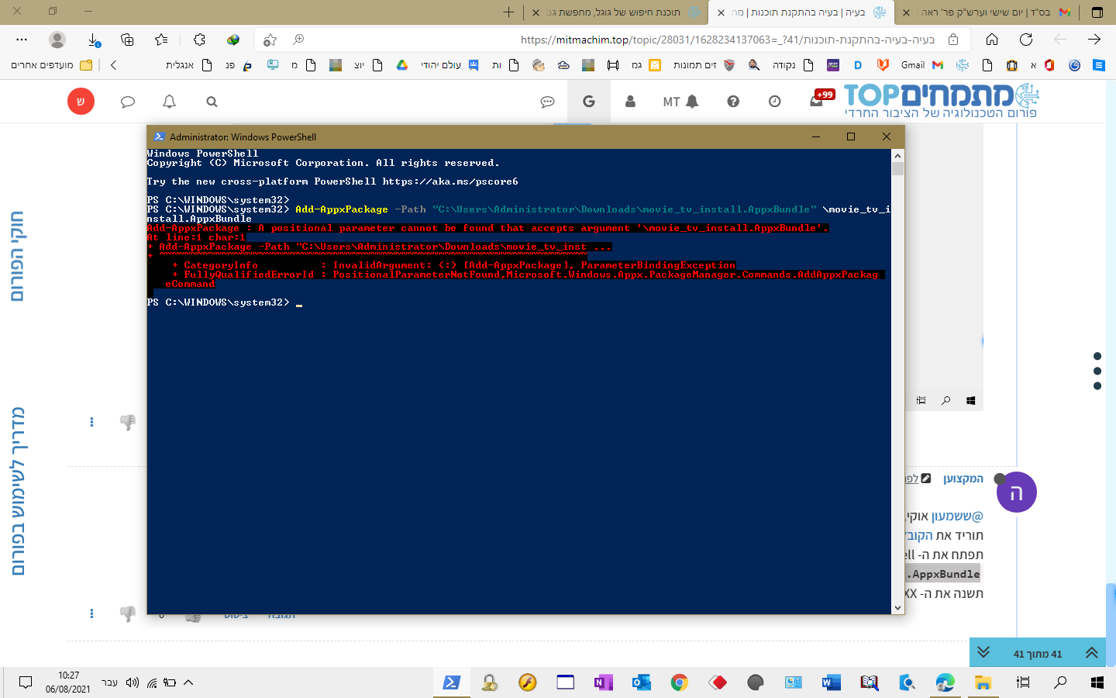Open the forum chat bubble icon beside the bell
Image resolution: width=1116 pixels, height=698 pixels.
pos(128,102)
